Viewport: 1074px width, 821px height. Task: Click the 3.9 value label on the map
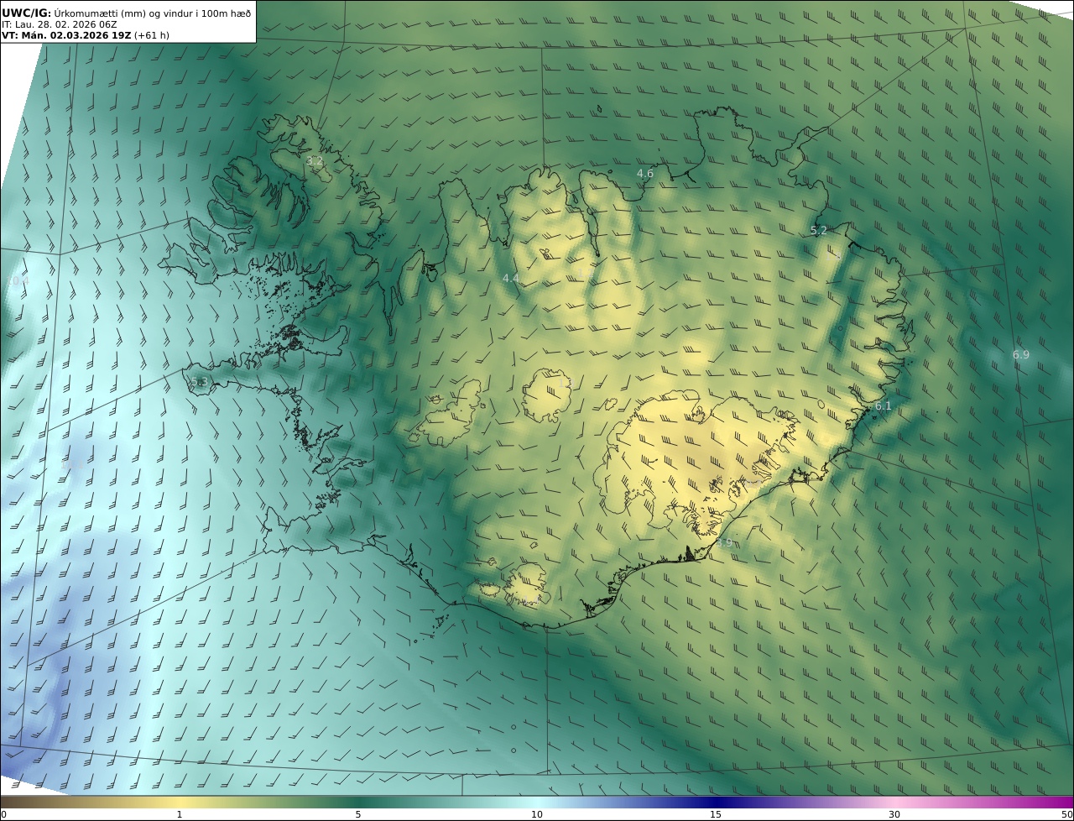pyautogui.click(x=724, y=543)
